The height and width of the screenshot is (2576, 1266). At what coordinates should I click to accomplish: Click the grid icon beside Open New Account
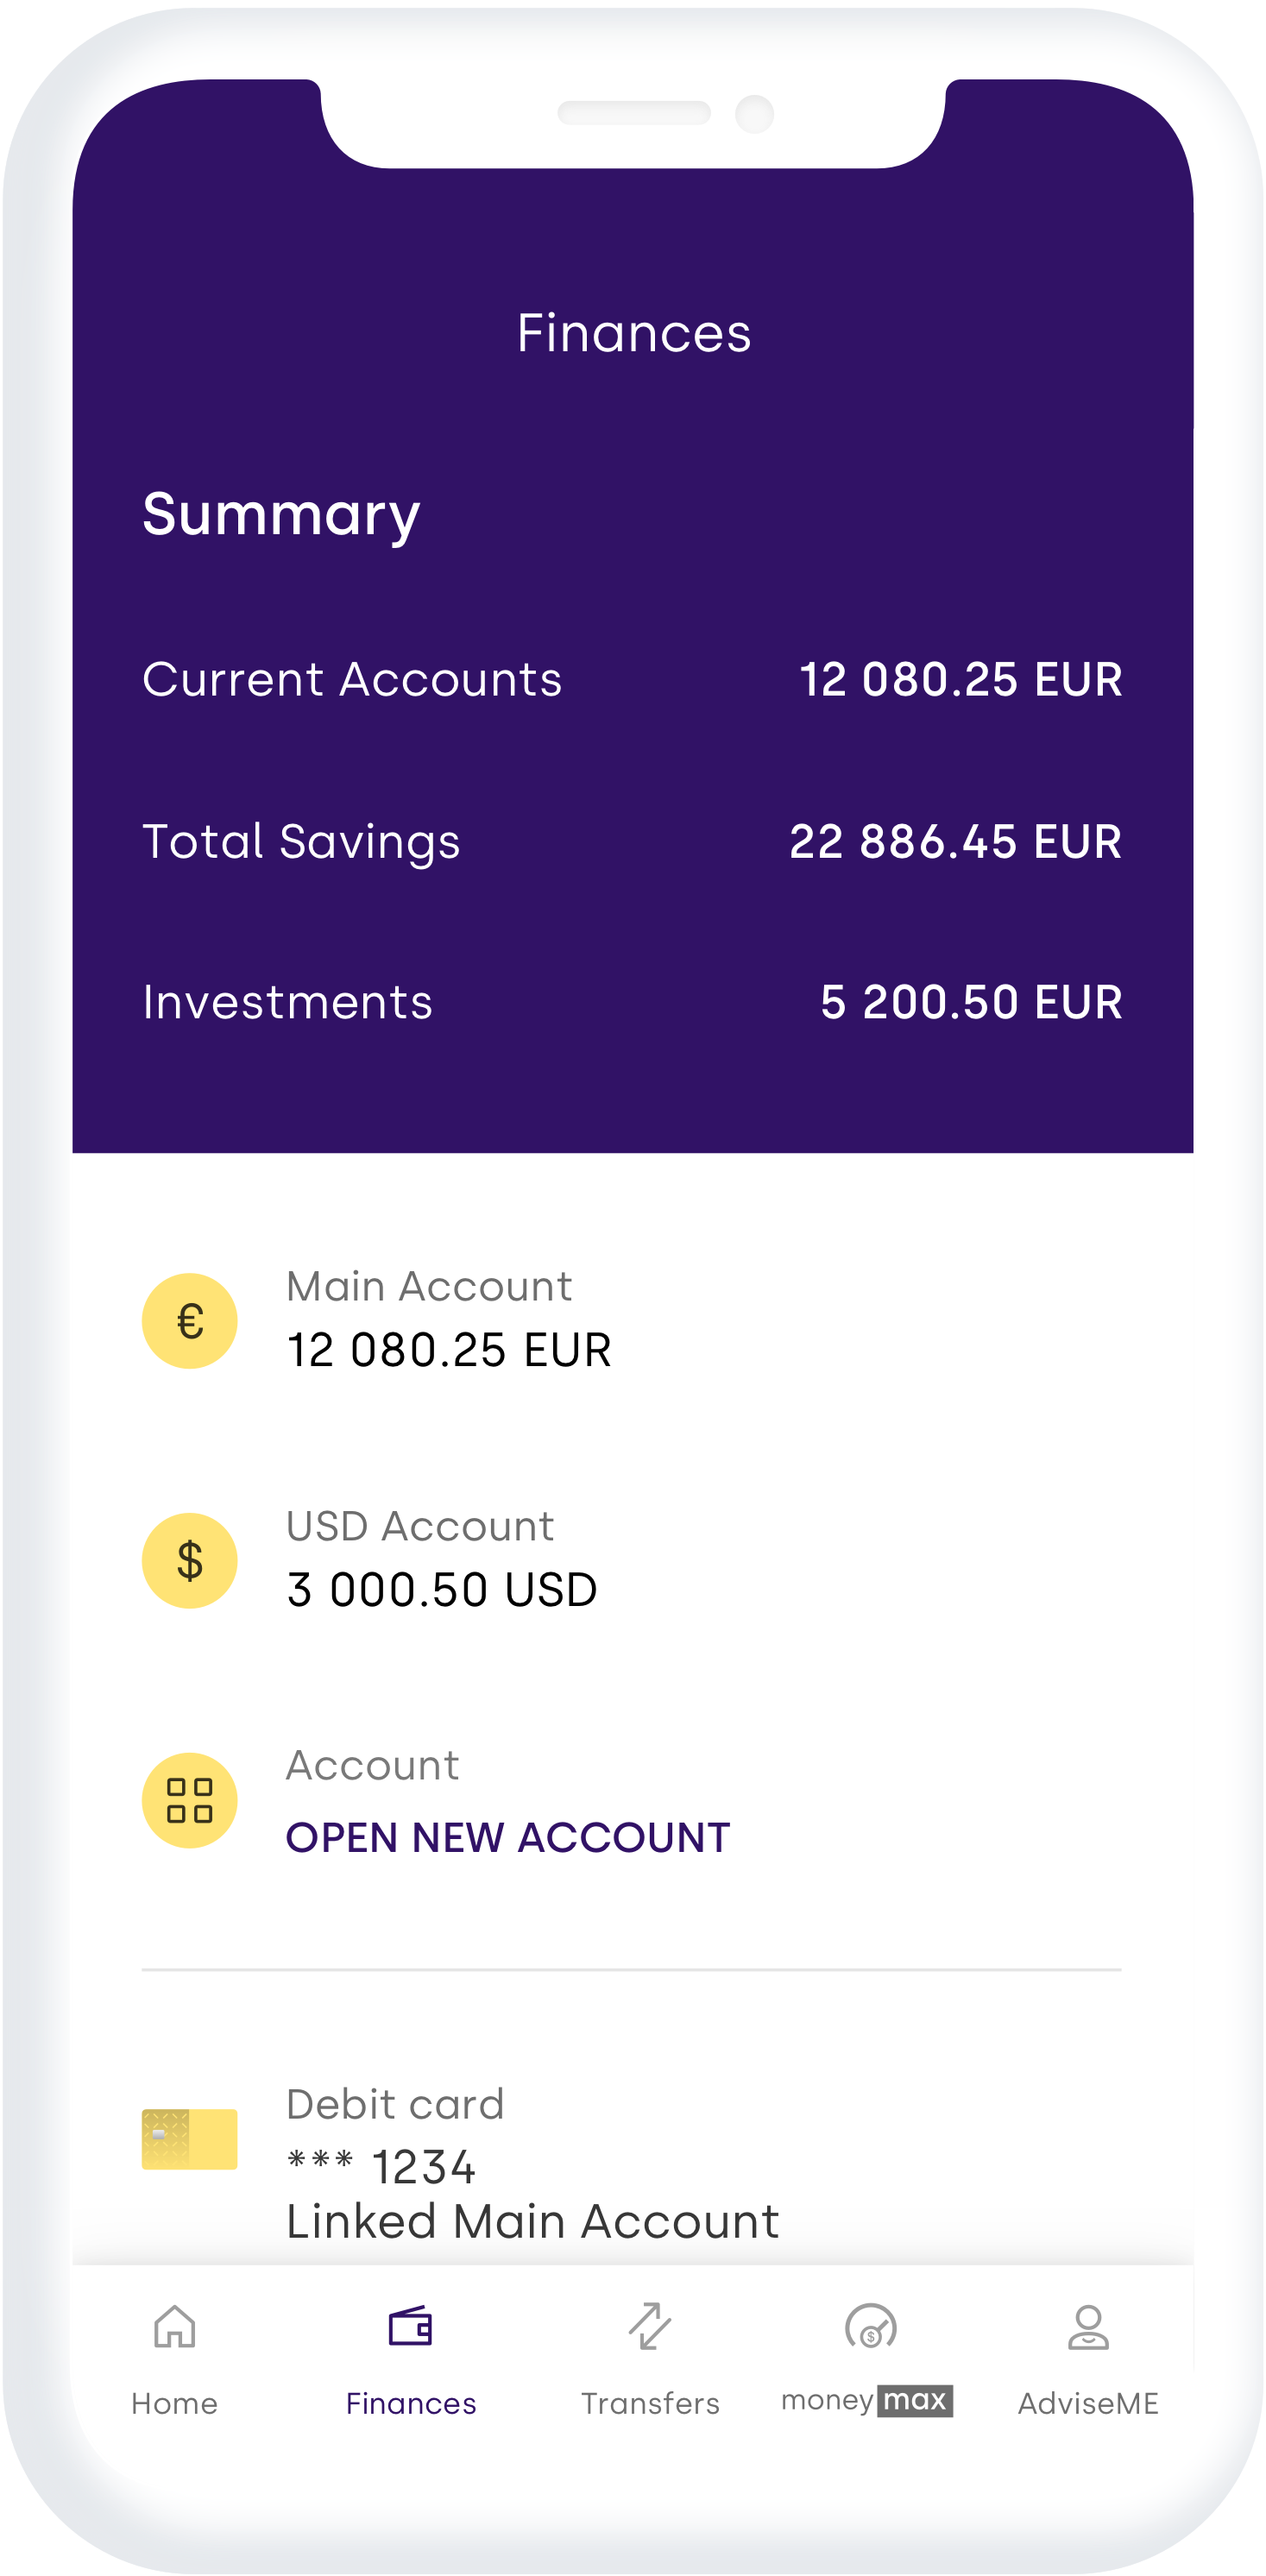[189, 1800]
